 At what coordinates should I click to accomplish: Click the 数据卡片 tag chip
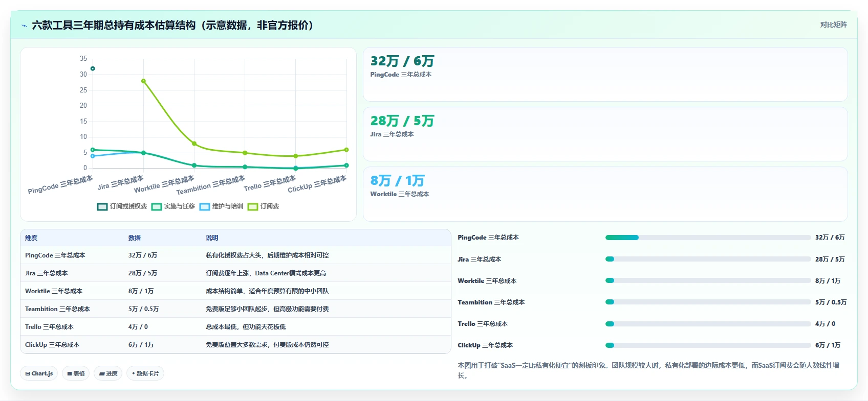pyautogui.click(x=145, y=373)
